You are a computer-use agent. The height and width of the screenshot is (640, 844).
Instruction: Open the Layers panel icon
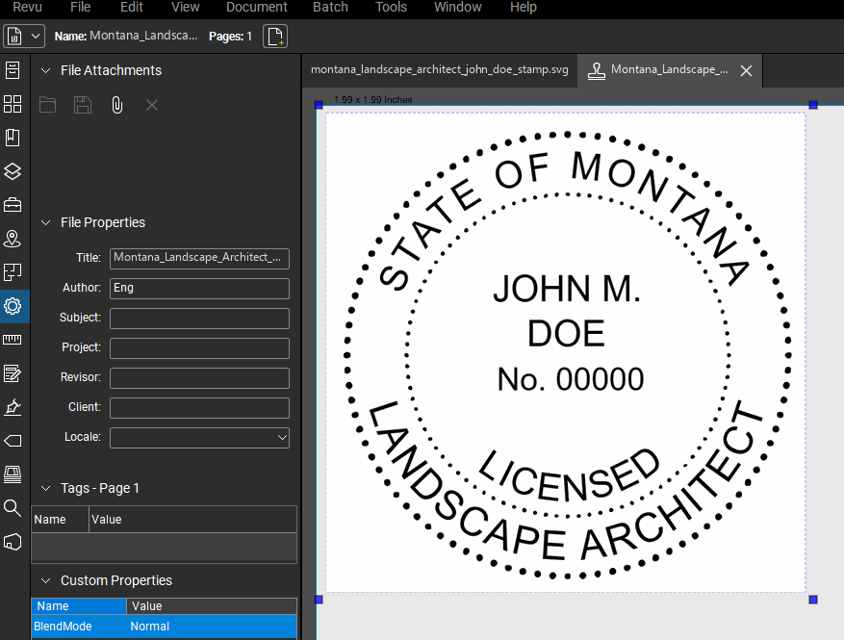(13, 171)
